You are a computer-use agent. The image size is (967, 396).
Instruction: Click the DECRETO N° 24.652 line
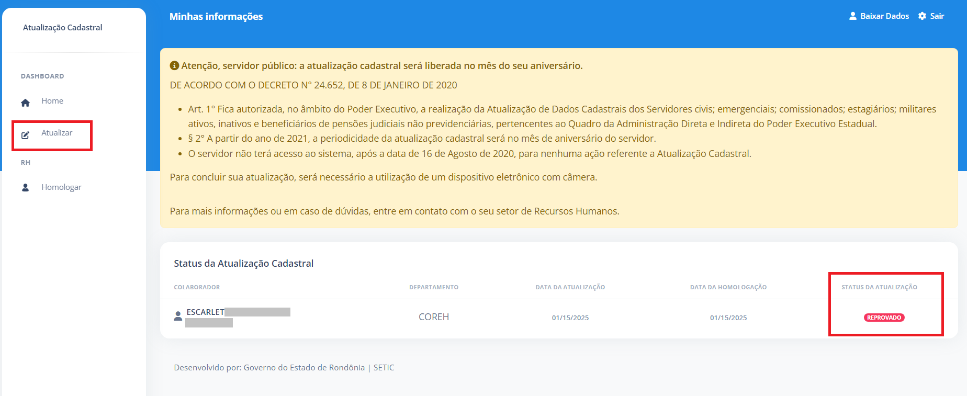pyautogui.click(x=313, y=85)
